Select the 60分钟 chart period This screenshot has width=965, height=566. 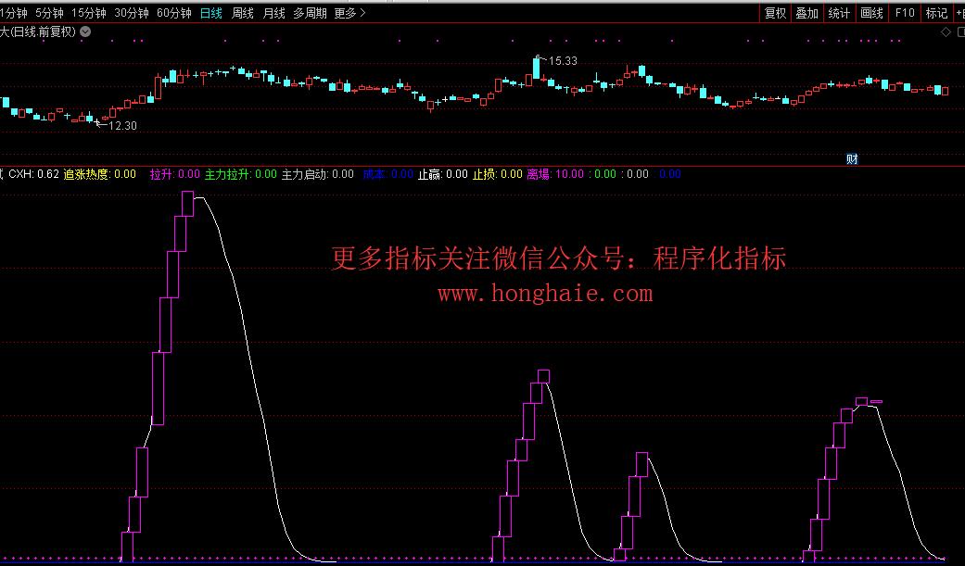[x=174, y=13]
